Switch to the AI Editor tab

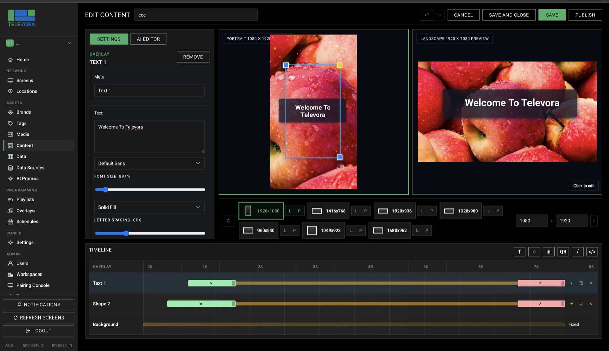pos(148,39)
